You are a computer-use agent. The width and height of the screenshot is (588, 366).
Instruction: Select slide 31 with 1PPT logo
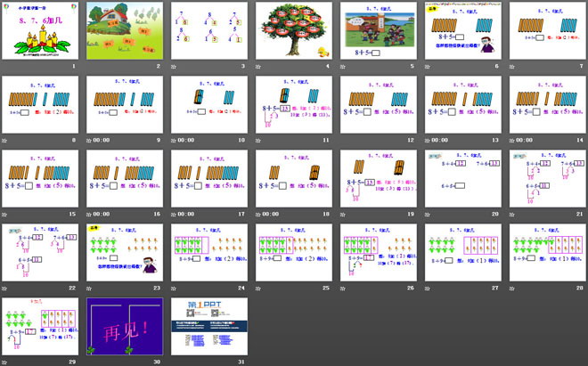click(209, 326)
